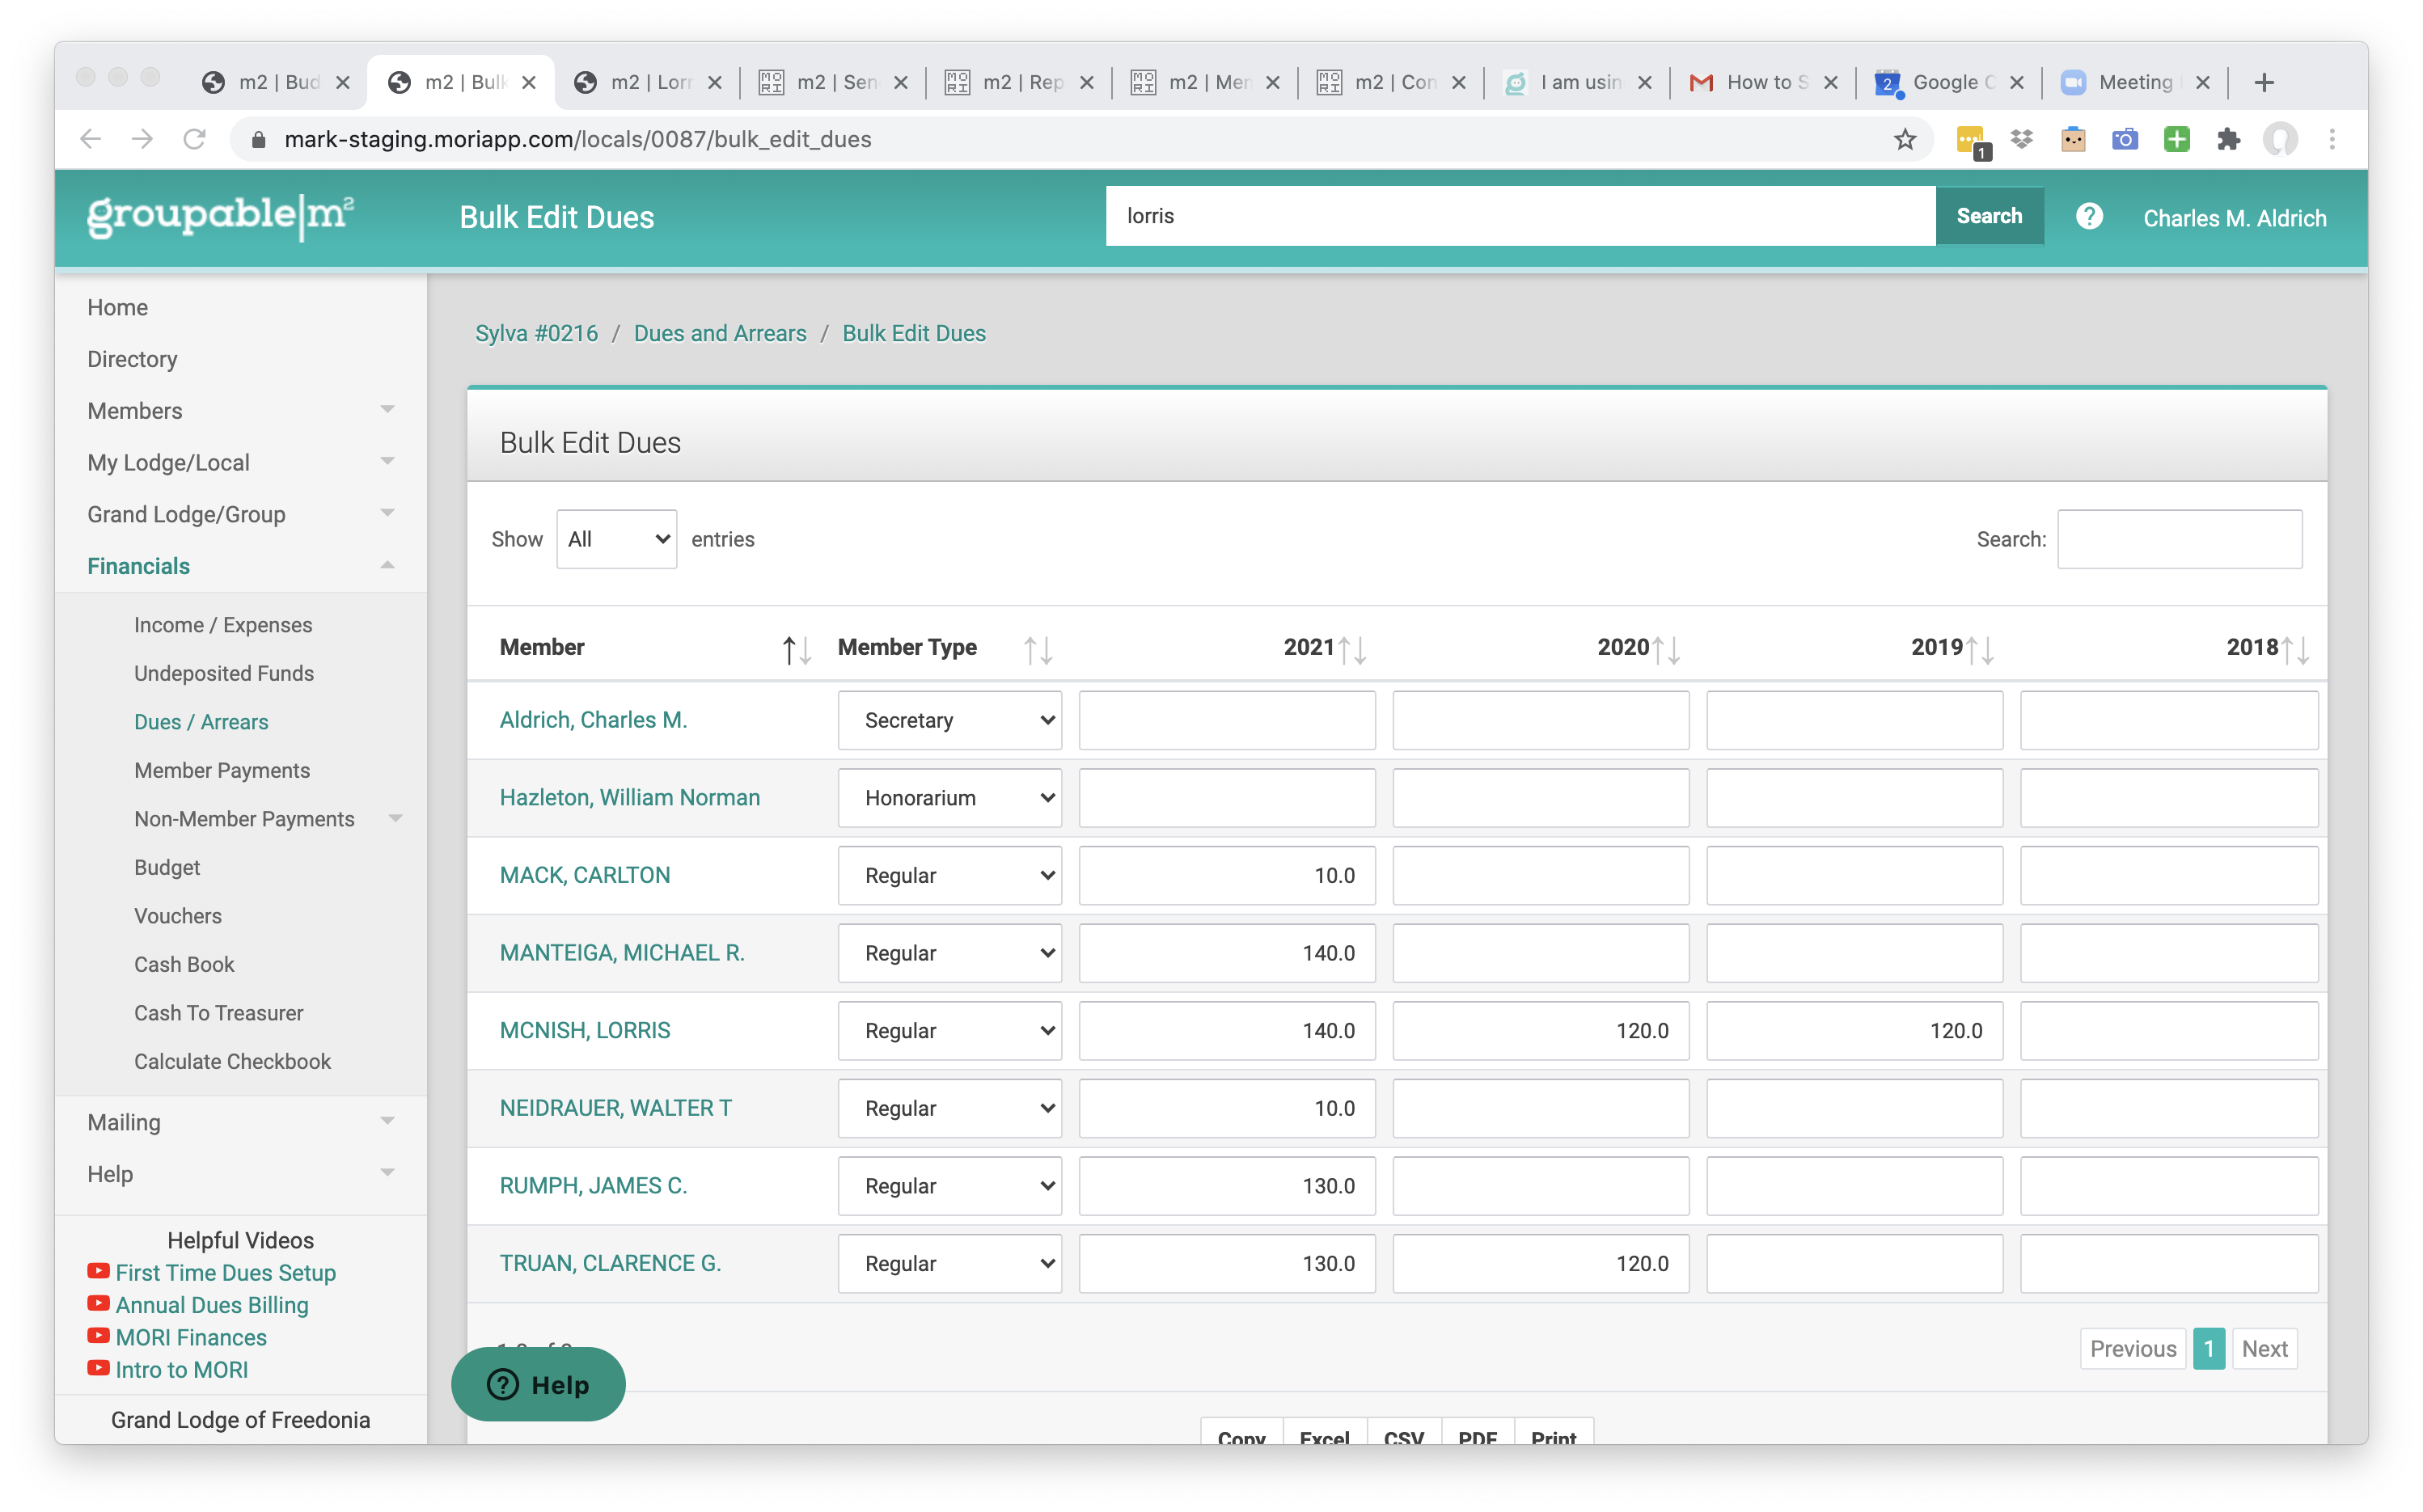Go to Next page of results
Screen dimensions: 2423x1512
tap(2264, 1348)
